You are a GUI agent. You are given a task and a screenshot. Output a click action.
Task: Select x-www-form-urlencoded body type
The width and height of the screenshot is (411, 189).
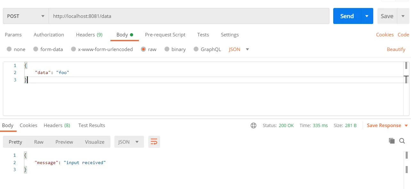(102, 49)
